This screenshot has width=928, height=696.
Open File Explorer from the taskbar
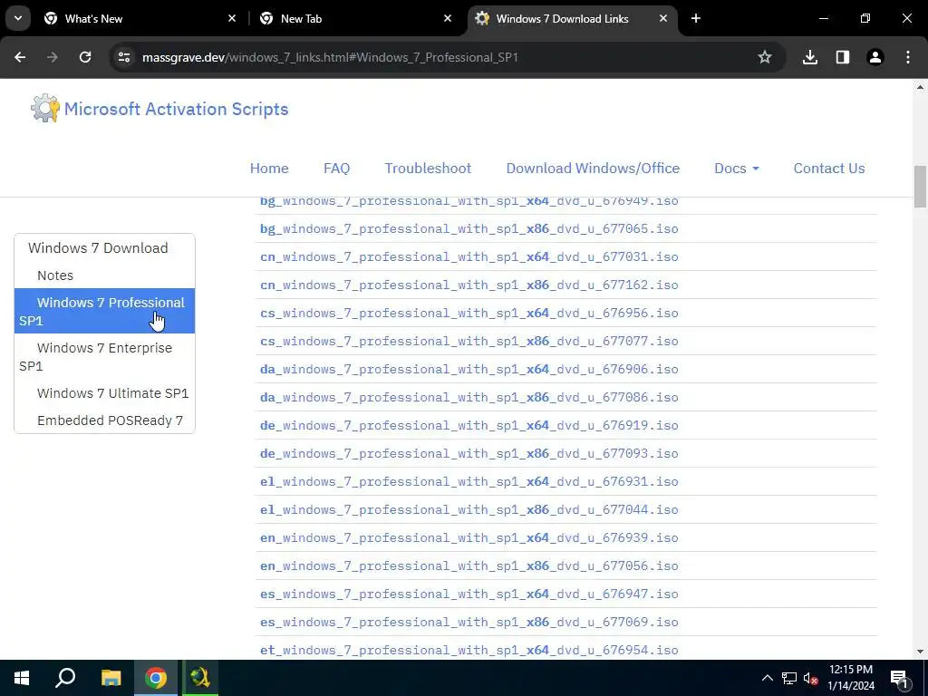(x=111, y=678)
